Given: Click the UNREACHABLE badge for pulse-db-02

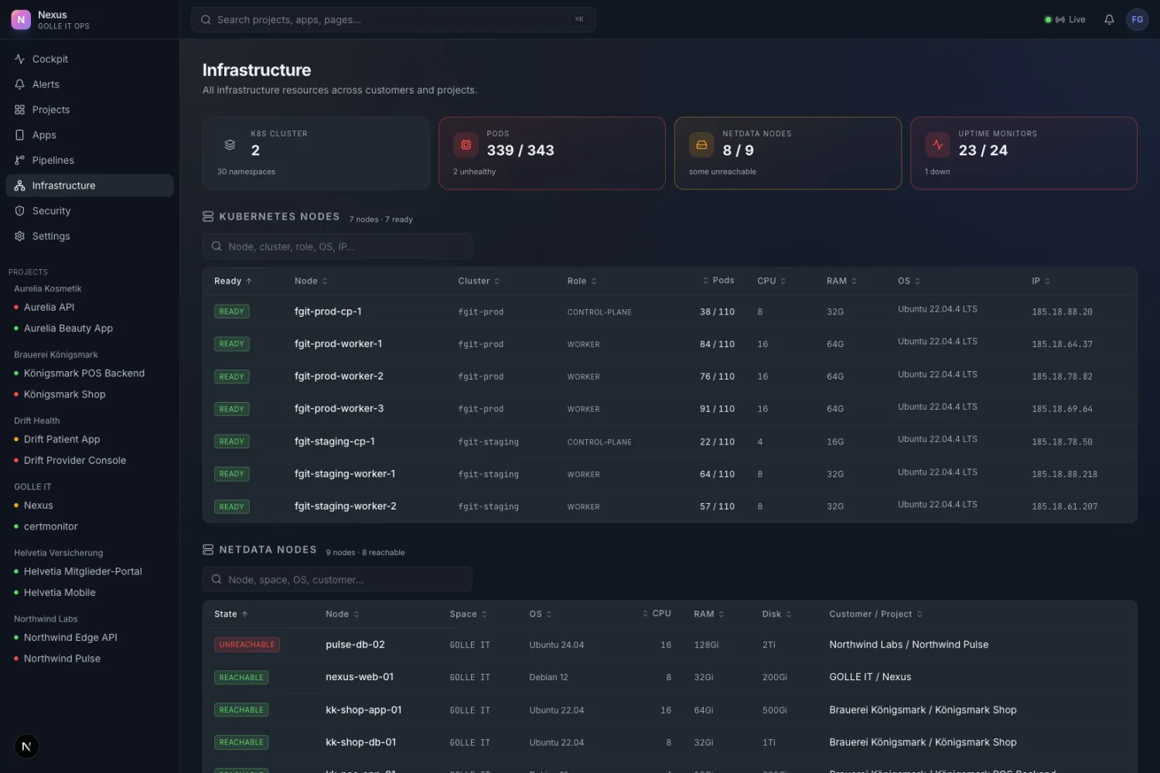Looking at the screenshot, I should [247, 645].
